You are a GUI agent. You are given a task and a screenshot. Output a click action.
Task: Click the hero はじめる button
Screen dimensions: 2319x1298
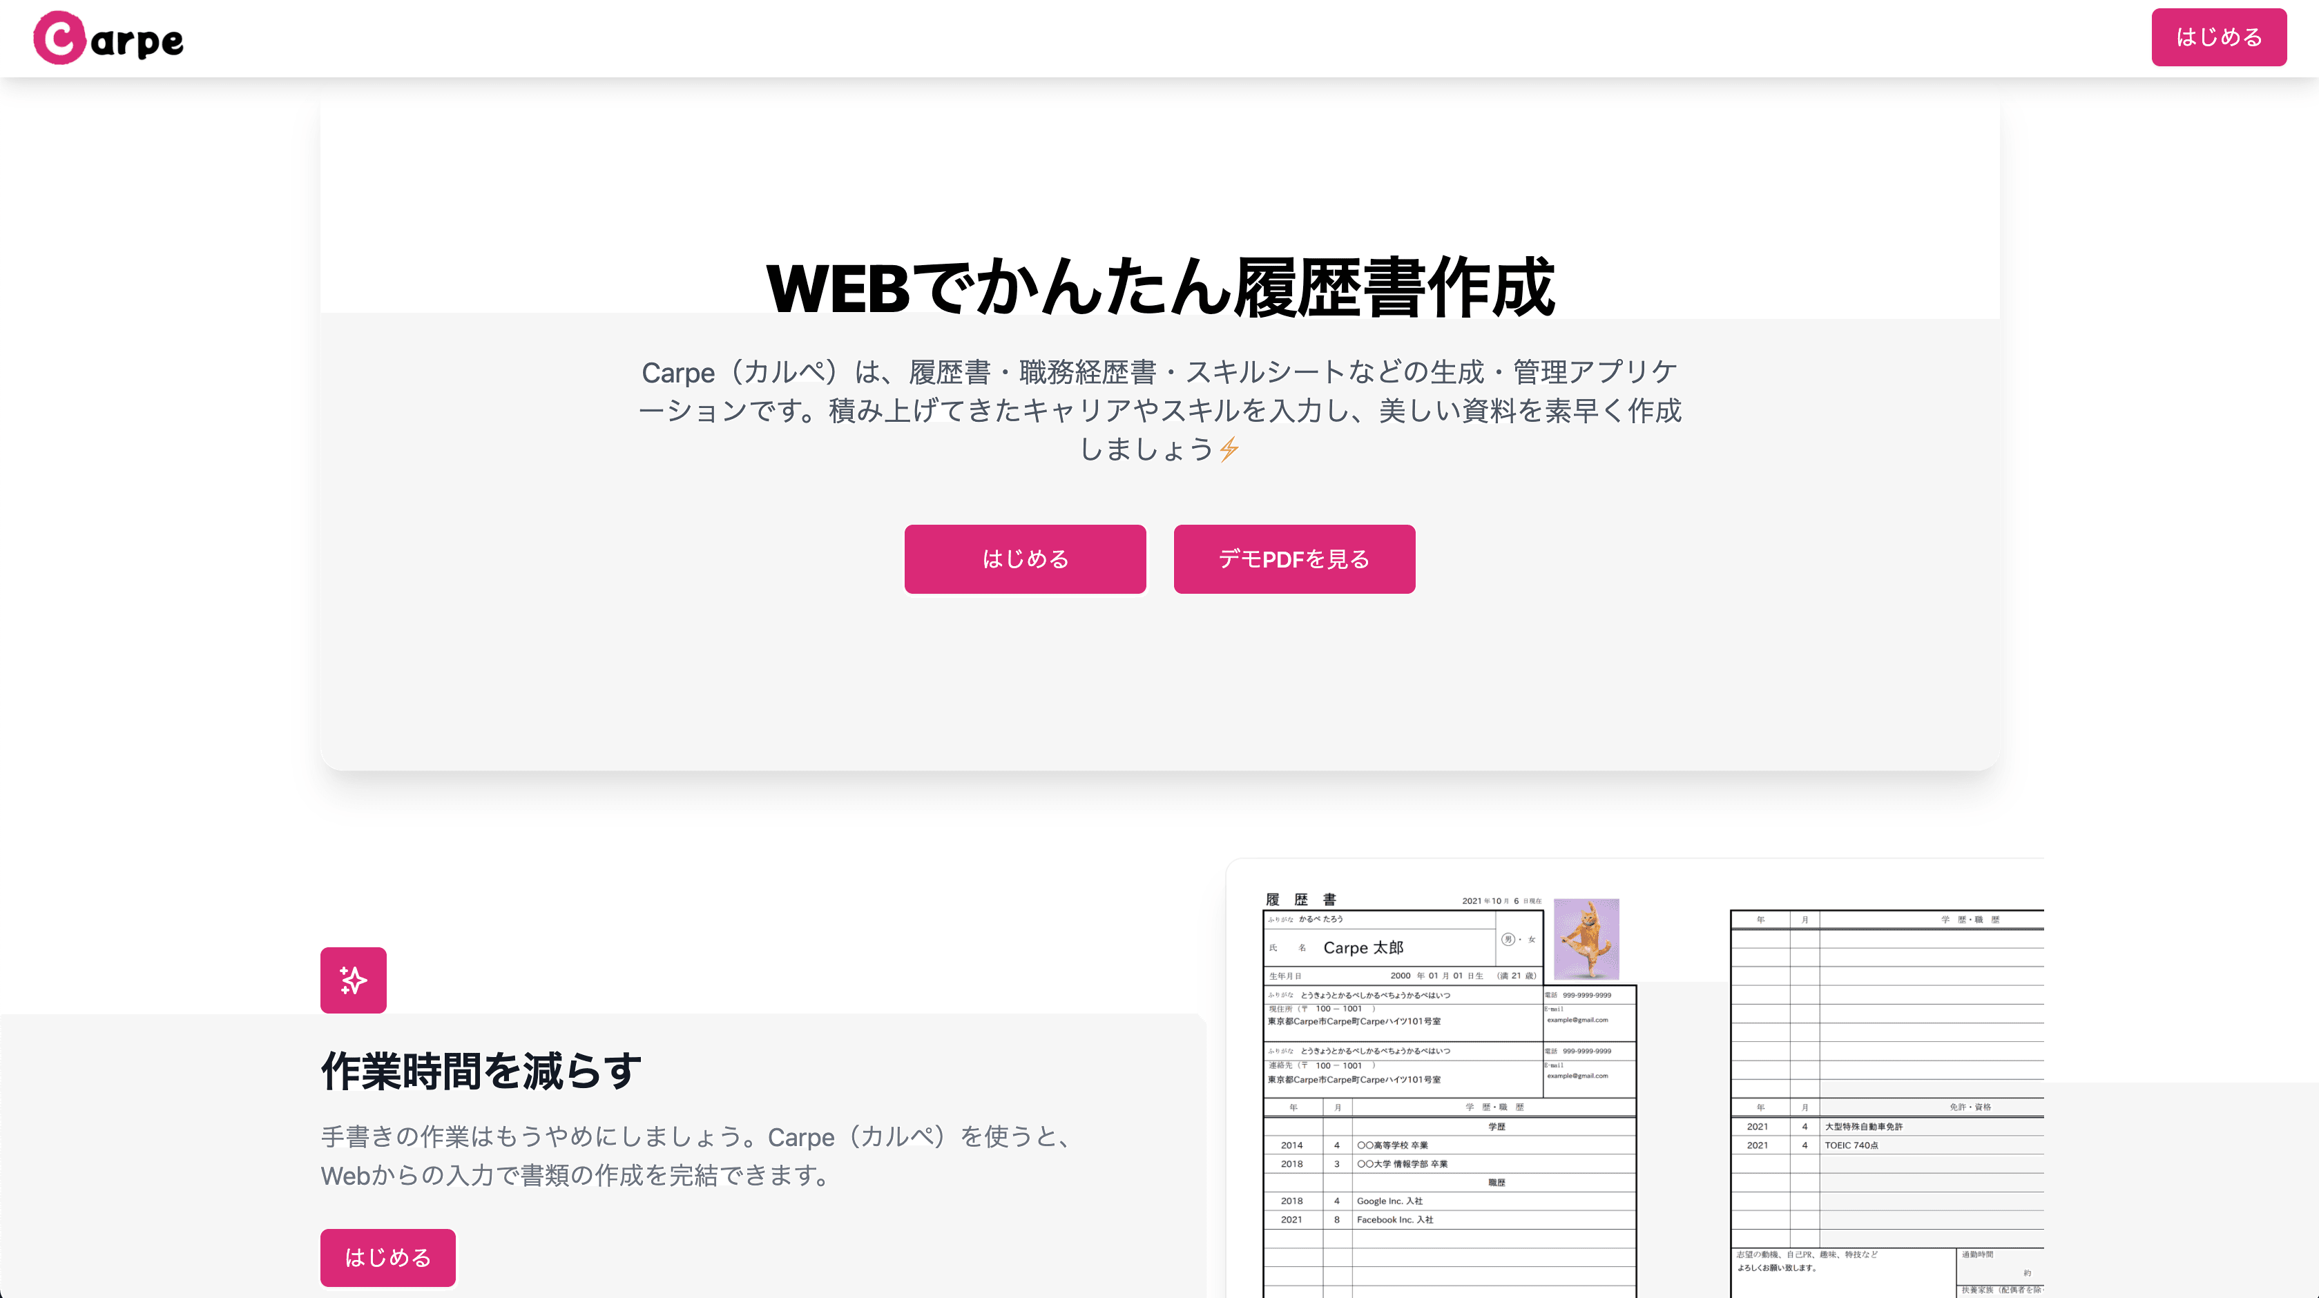pos(1024,559)
